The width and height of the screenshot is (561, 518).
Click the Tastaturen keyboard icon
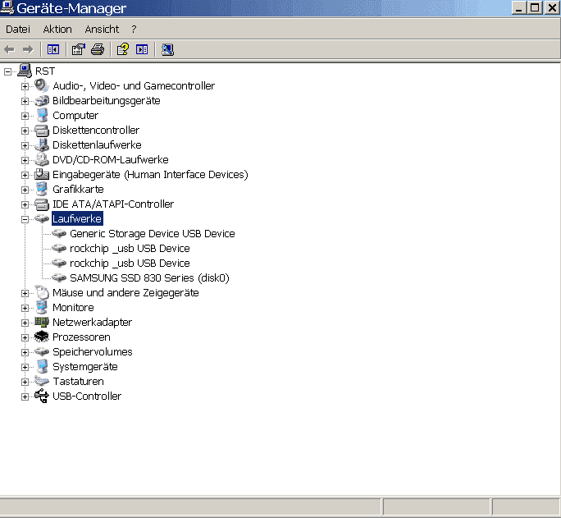point(42,381)
